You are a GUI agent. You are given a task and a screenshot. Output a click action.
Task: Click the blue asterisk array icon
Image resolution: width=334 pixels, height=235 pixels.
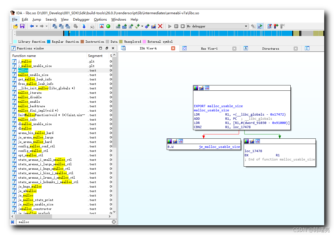(x=147, y=26)
